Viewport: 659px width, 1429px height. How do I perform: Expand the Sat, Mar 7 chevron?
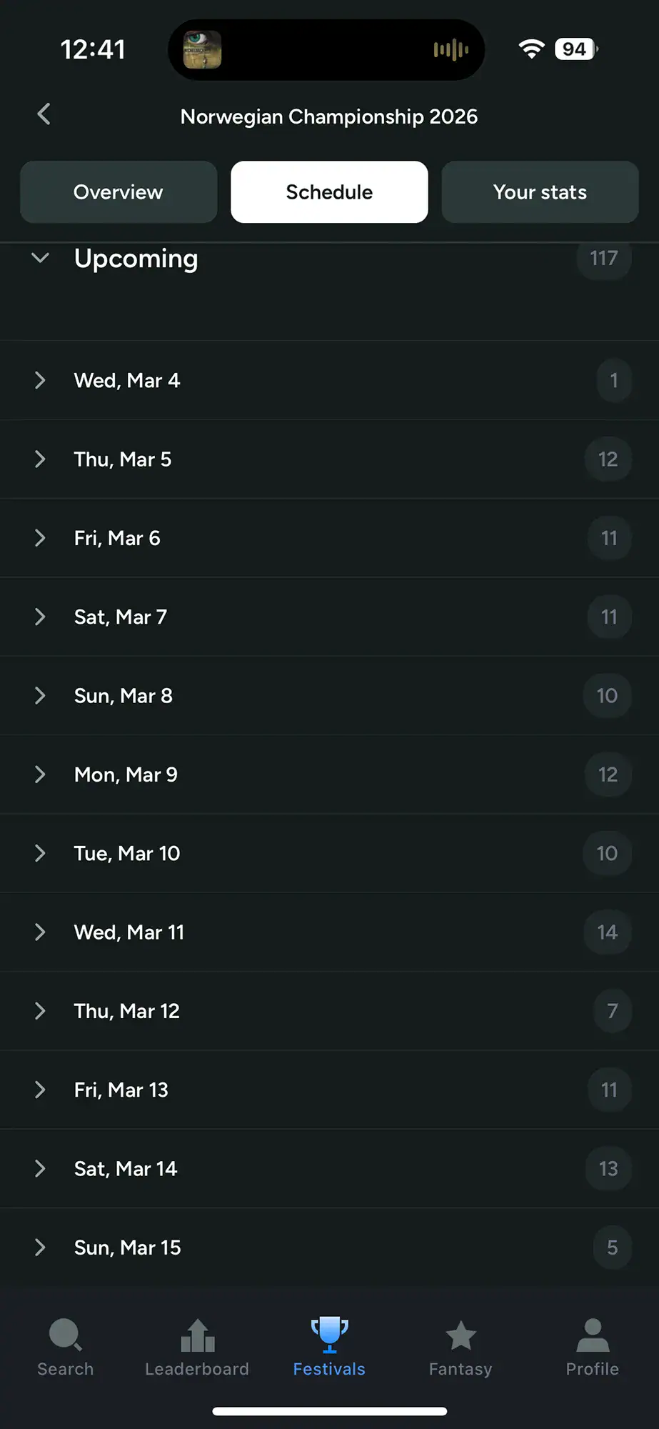[x=40, y=617]
